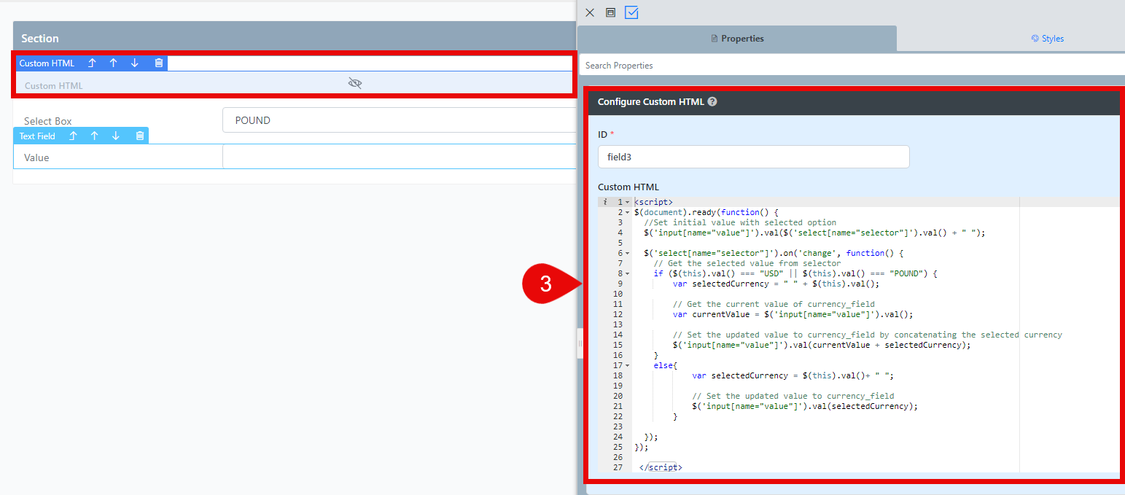The width and height of the screenshot is (1125, 495).
Task: Collapse the if block at line 8
Action: (627, 273)
